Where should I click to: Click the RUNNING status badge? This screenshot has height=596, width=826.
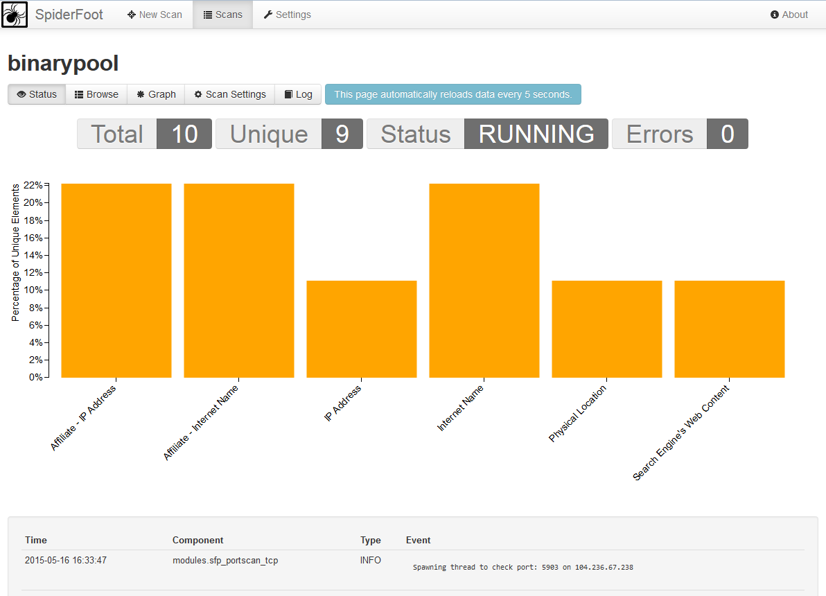click(536, 134)
